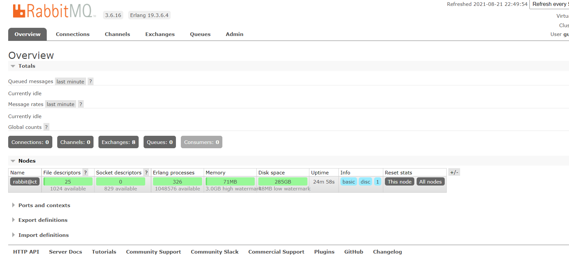Click the 829 available text
Image resolution: width=569 pixels, height=266 pixels.
coord(121,189)
